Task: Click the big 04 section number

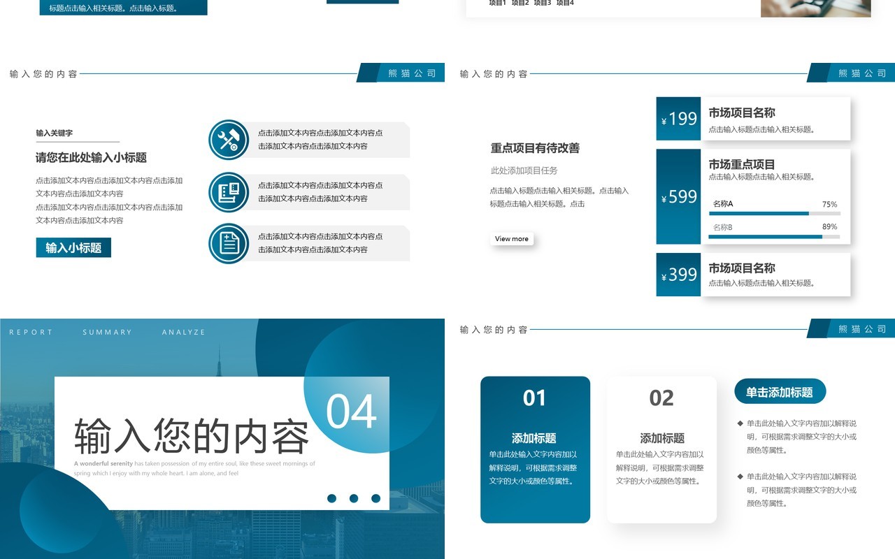Action: [352, 412]
